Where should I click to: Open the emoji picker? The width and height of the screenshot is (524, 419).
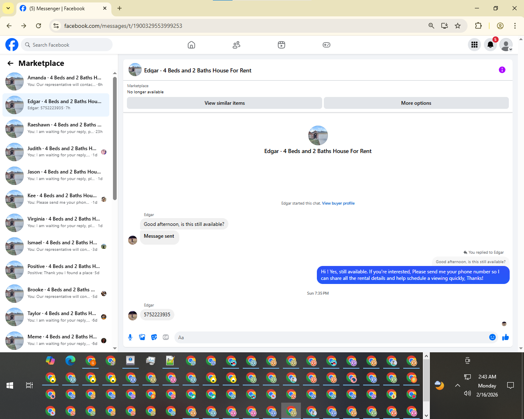pos(492,337)
